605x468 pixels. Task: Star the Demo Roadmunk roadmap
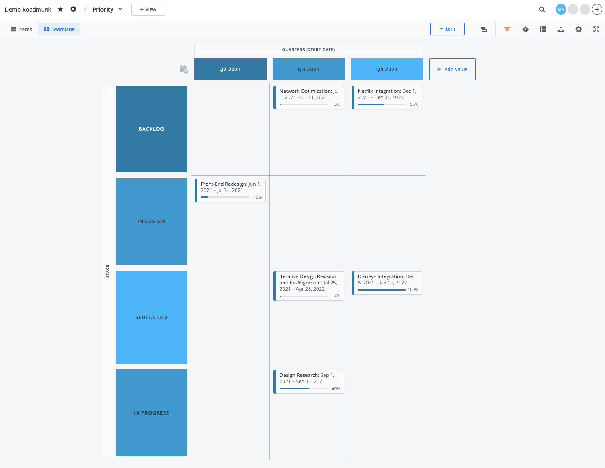click(x=60, y=9)
